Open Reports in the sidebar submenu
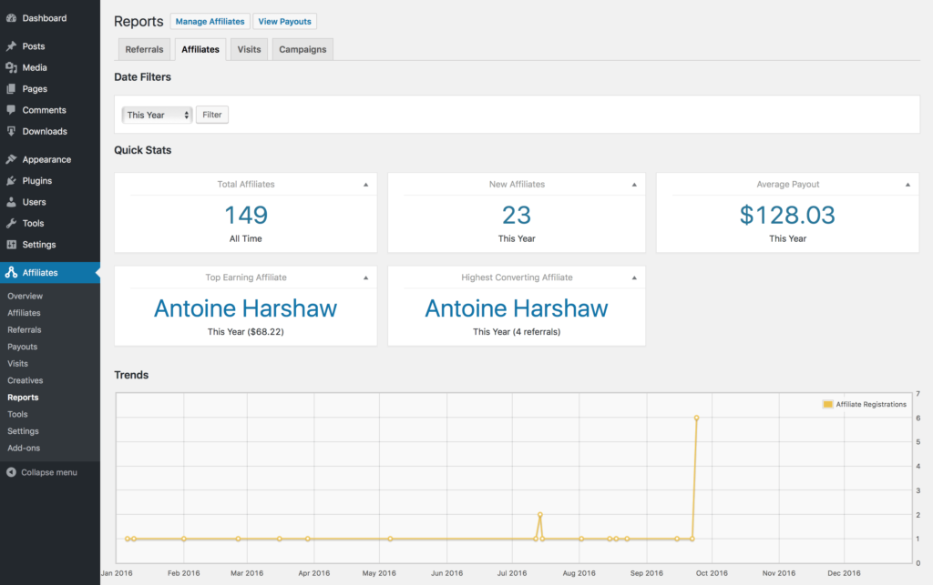This screenshot has width=933, height=585. 23,398
